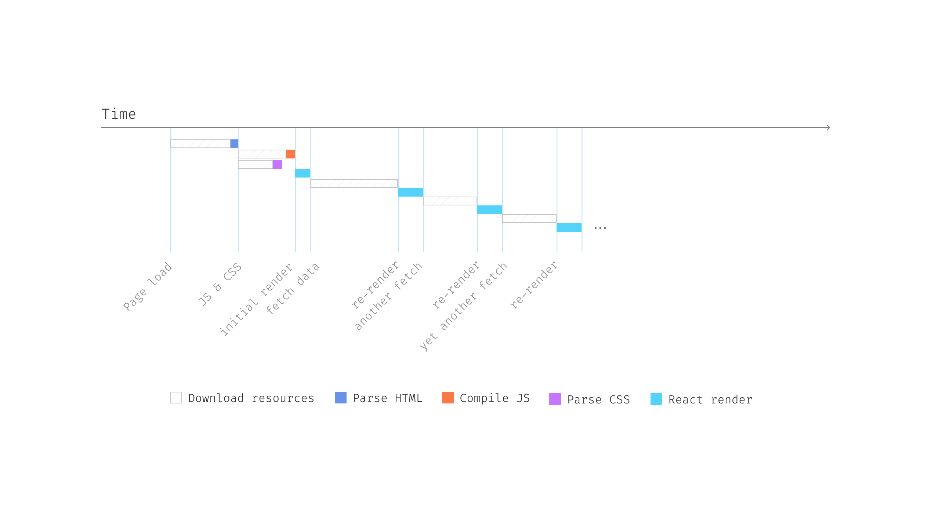Click the "Page load" axis label
Image resolution: width=931 pixels, height=512 pixels.
[148, 287]
